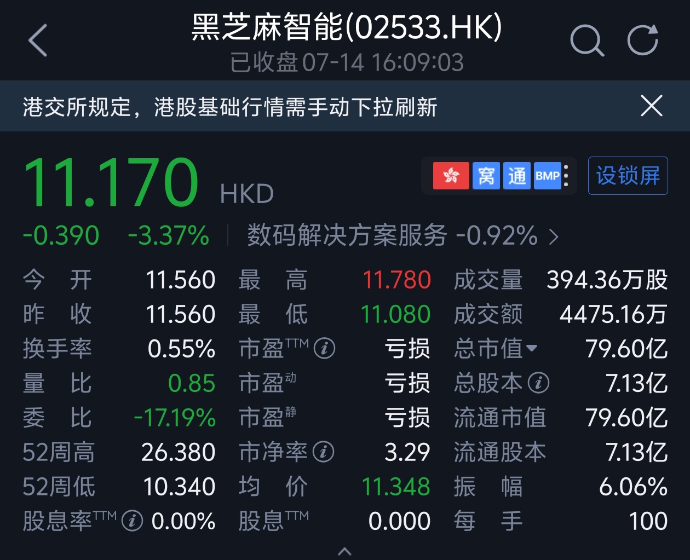Tap the 换手率 value 0.55%
690x560 pixels.
click(181, 349)
